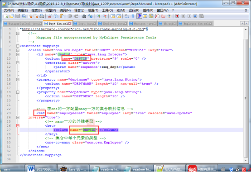The image size is (251, 172).
Task: Zoom out using the magnifier minus icon
Action: [x=105, y=16]
